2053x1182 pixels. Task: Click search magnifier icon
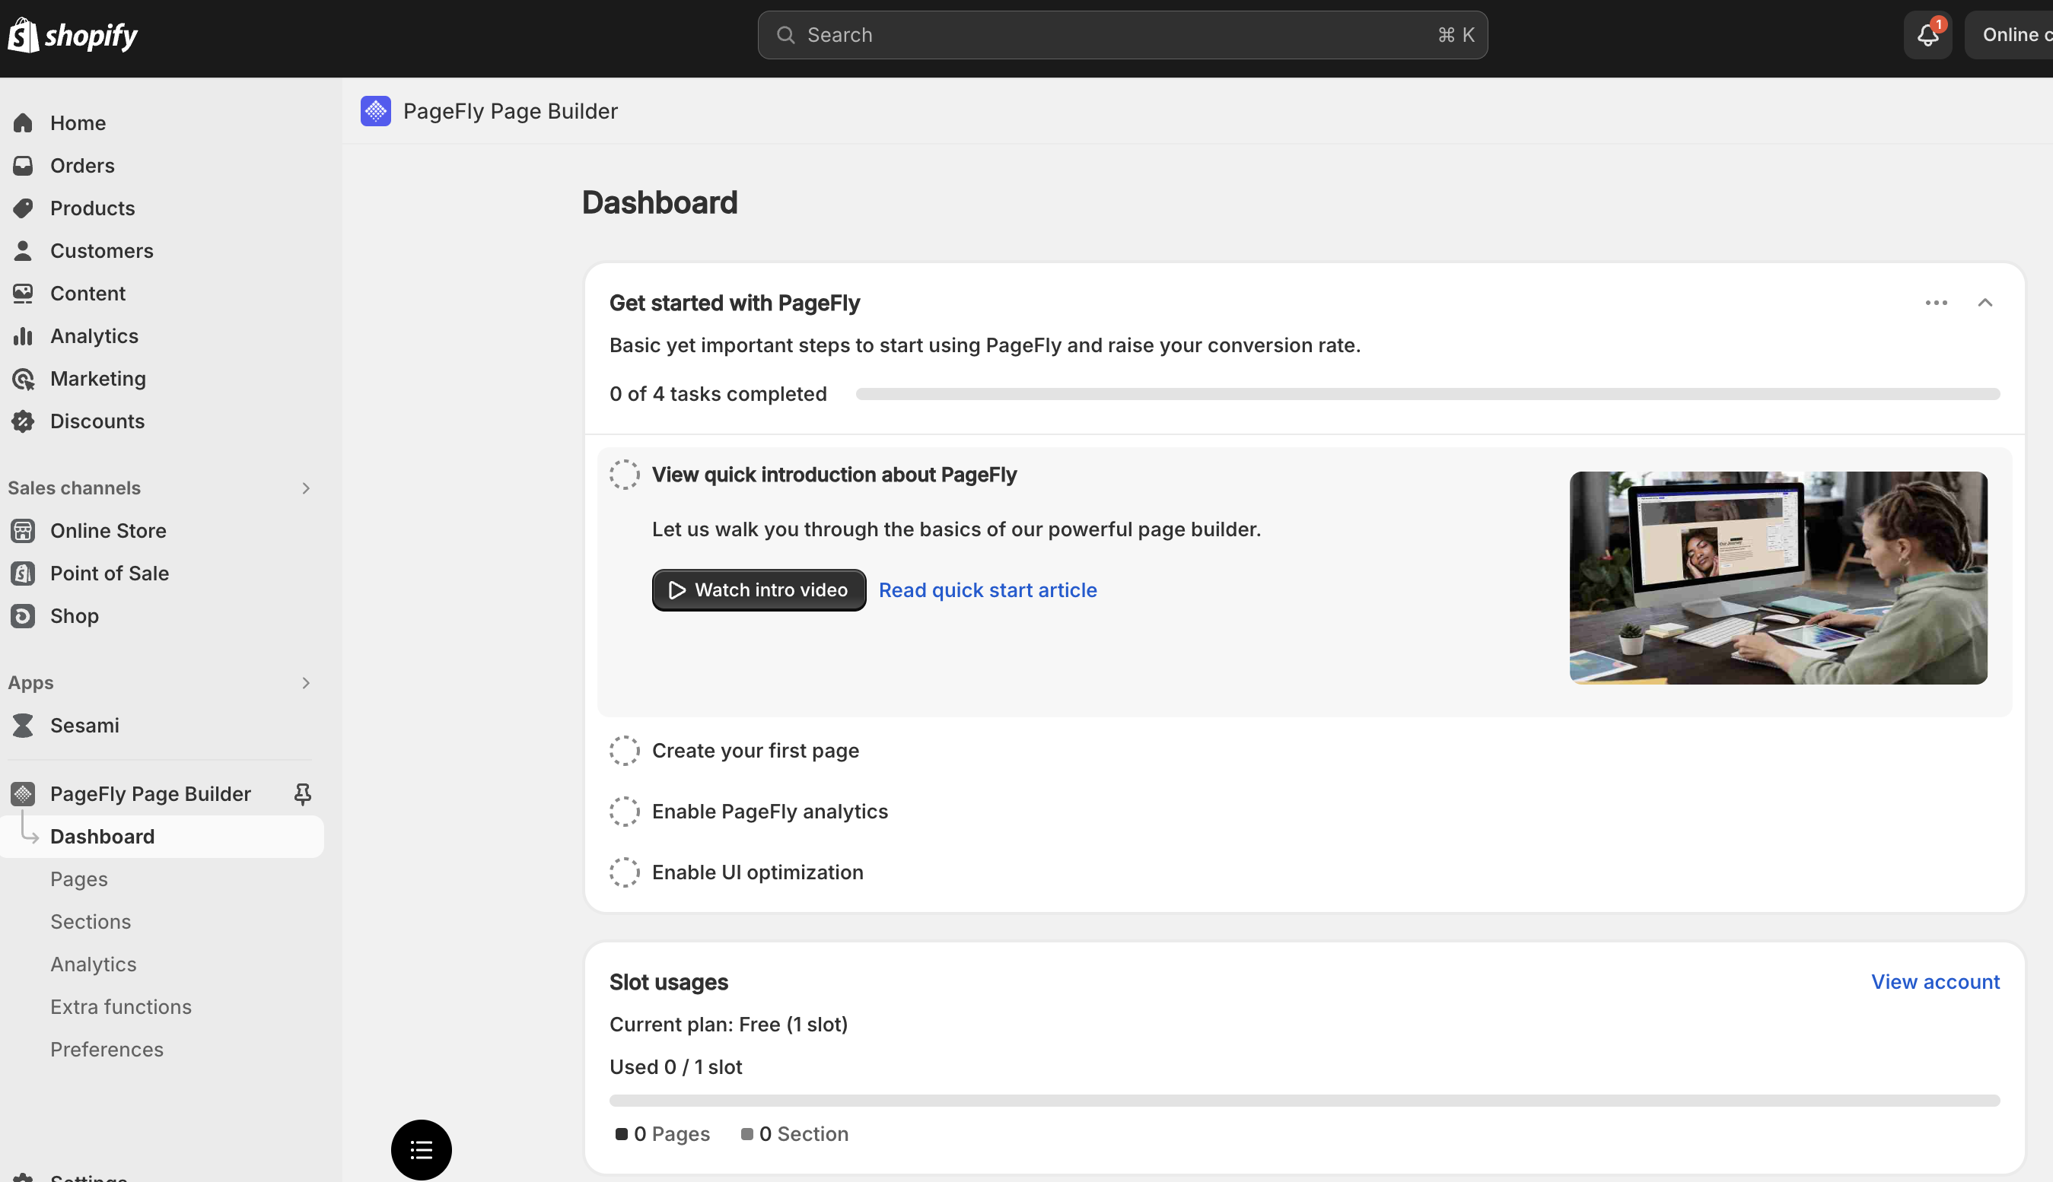tap(785, 35)
